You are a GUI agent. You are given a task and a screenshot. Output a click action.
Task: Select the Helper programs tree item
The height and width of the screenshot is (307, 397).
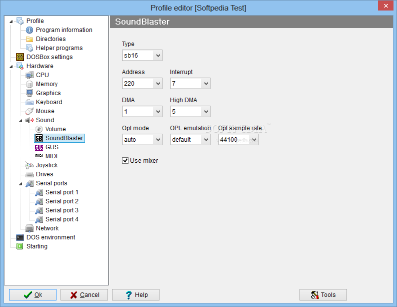(x=59, y=48)
